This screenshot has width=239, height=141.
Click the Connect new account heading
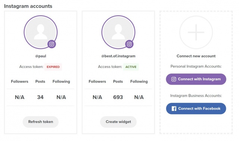(x=196, y=56)
